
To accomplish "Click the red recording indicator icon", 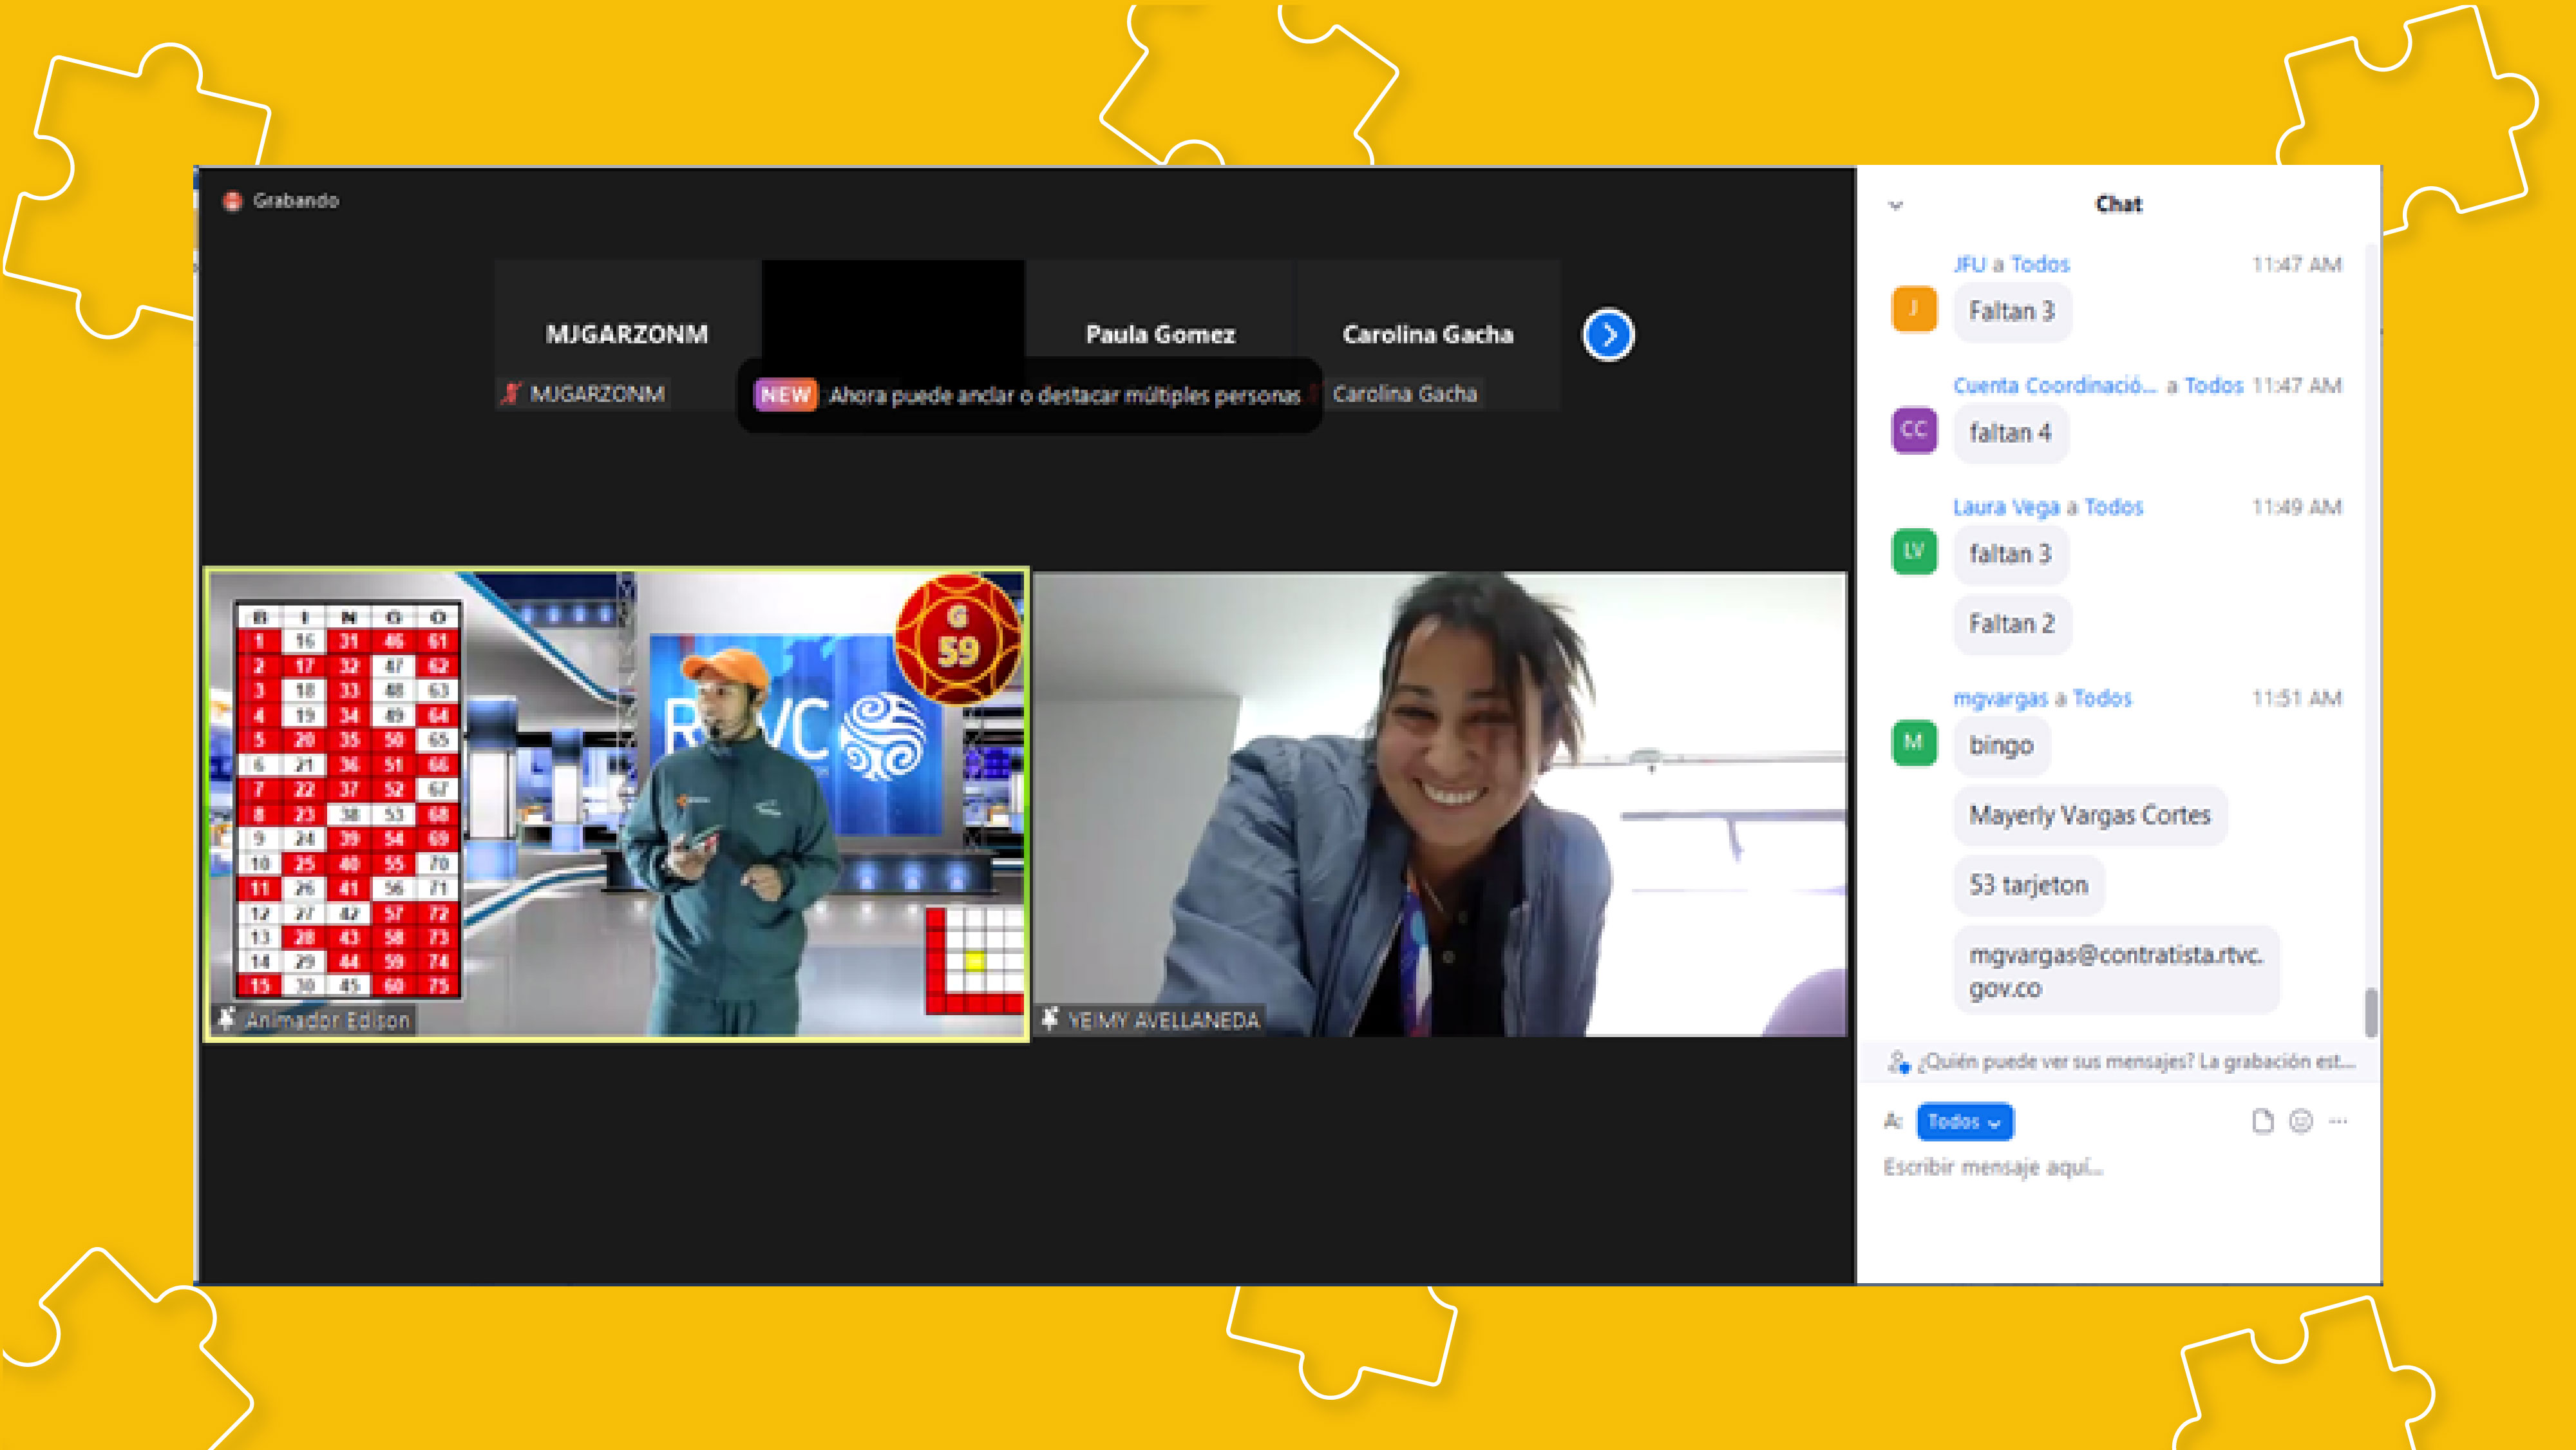I will [233, 201].
